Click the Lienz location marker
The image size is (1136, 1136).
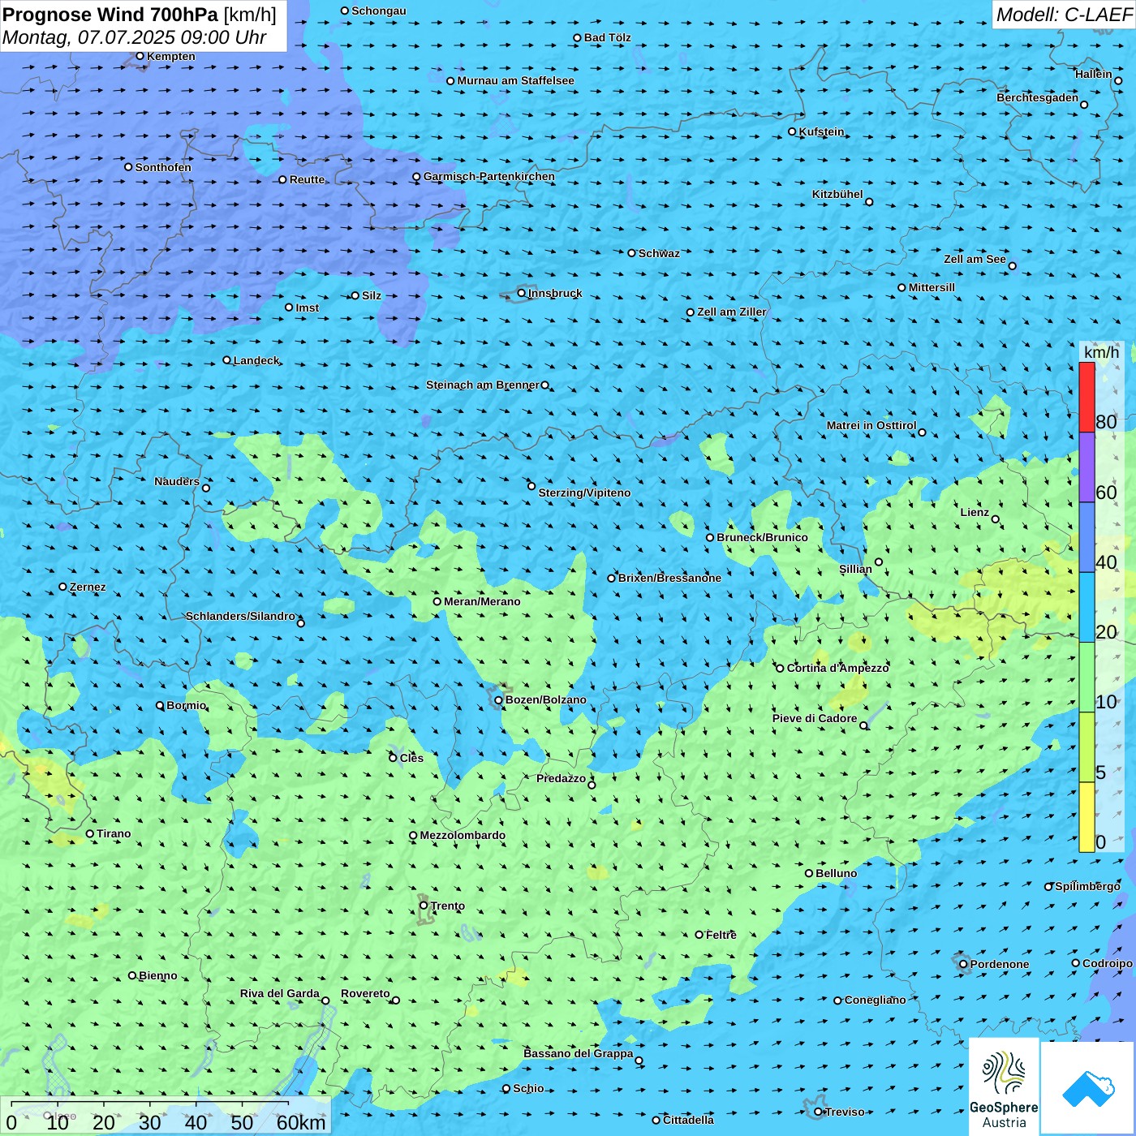tap(996, 519)
